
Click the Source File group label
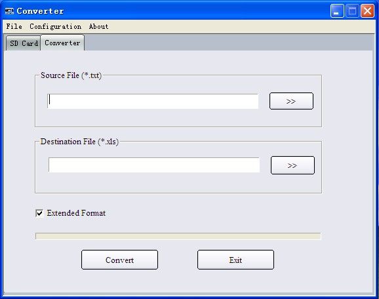click(71, 75)
